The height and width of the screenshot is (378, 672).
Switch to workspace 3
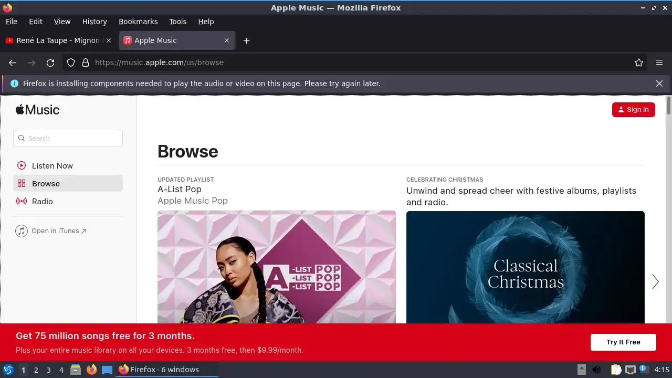[48, 370]
